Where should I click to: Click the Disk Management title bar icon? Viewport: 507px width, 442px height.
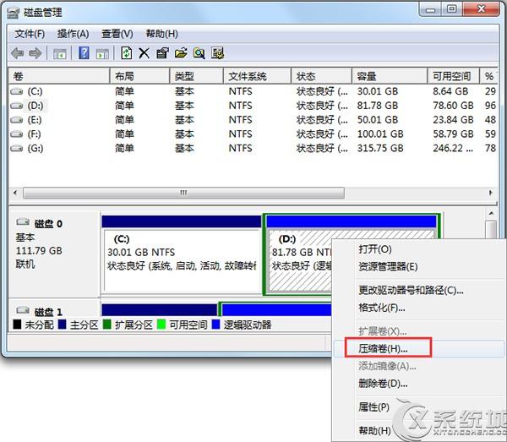coord(14,13)
